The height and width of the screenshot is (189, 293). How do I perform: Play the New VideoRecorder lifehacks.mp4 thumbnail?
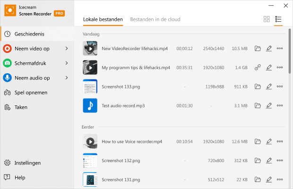[x=90, y=48]
